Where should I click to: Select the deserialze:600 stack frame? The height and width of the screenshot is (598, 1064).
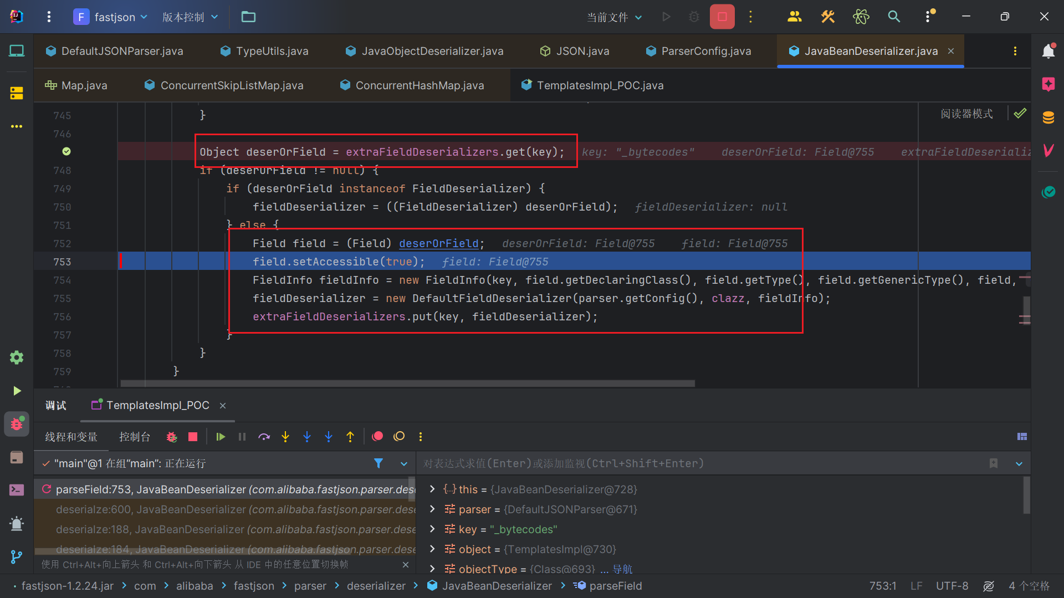[224, 509]
